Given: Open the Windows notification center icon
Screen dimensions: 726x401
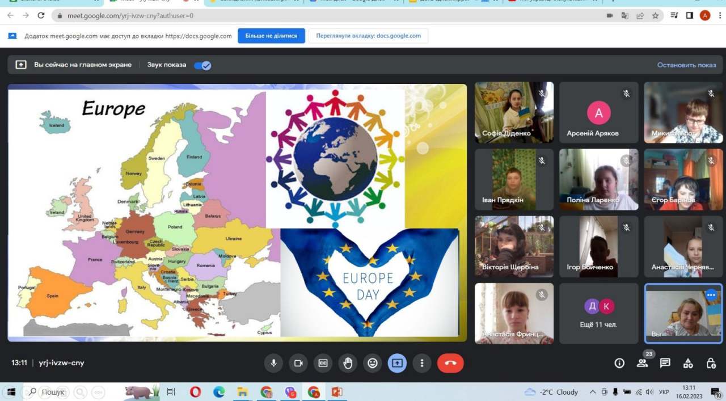Looking at the screenshot, I should [x=715, y=392].
